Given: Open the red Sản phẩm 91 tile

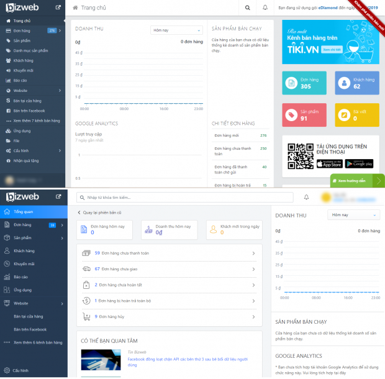Looking at the screenshot, I should click(306, 115).
